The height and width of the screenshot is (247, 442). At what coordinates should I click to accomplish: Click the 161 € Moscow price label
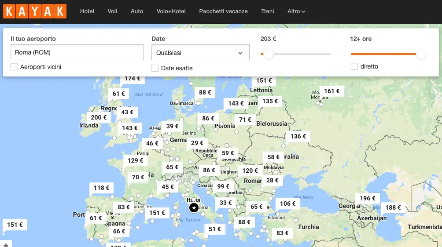(332, 91)
